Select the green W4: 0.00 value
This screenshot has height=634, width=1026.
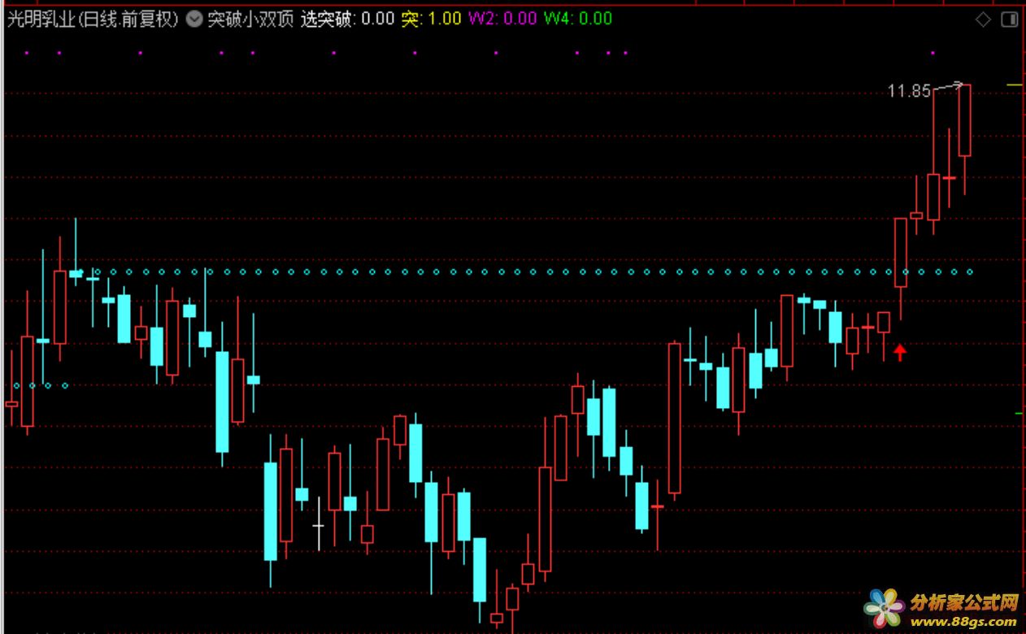click(x=578, y=20)
